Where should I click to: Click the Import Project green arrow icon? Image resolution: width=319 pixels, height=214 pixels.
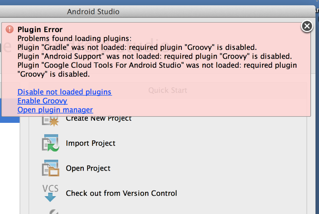pos(50,143)
